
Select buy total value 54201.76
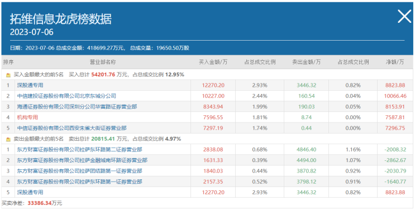coord(103,75)
